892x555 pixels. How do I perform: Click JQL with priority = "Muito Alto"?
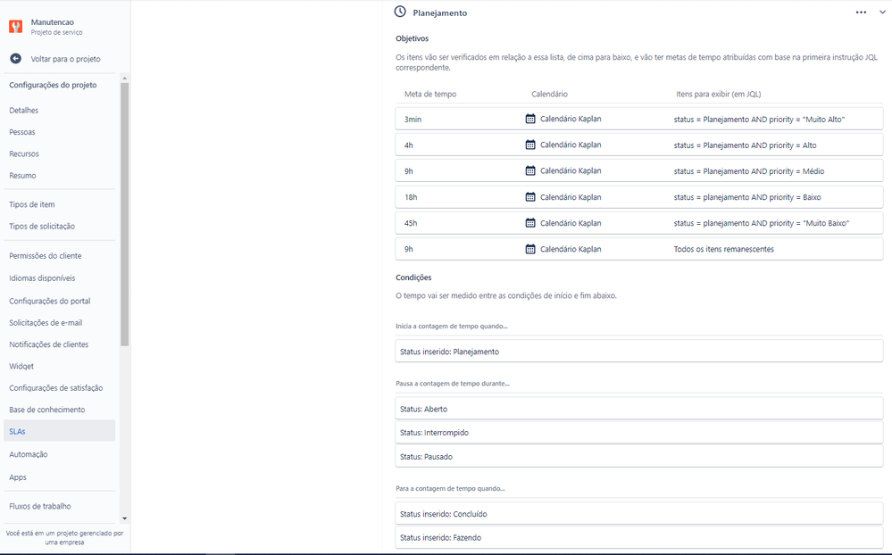(x=759, y=120)
